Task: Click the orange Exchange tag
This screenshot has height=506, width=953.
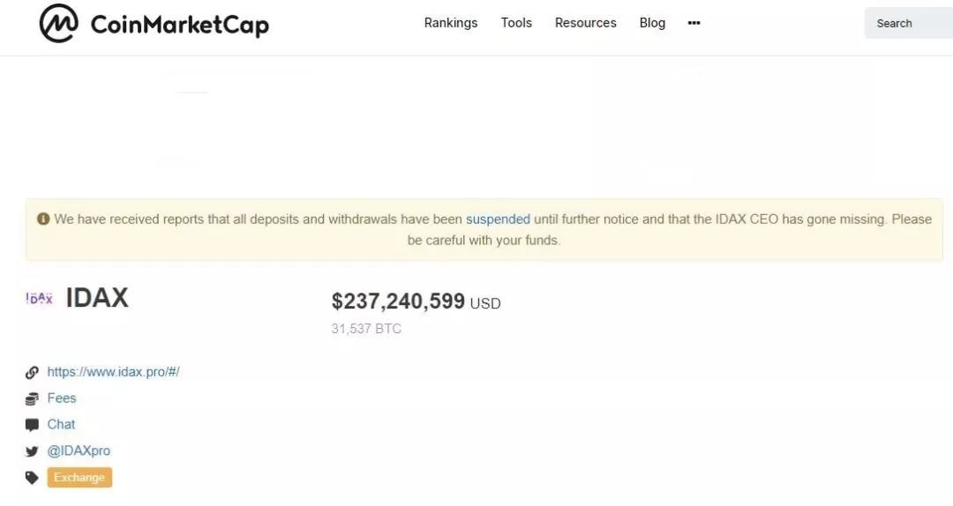Action: (x=79, y=478)
